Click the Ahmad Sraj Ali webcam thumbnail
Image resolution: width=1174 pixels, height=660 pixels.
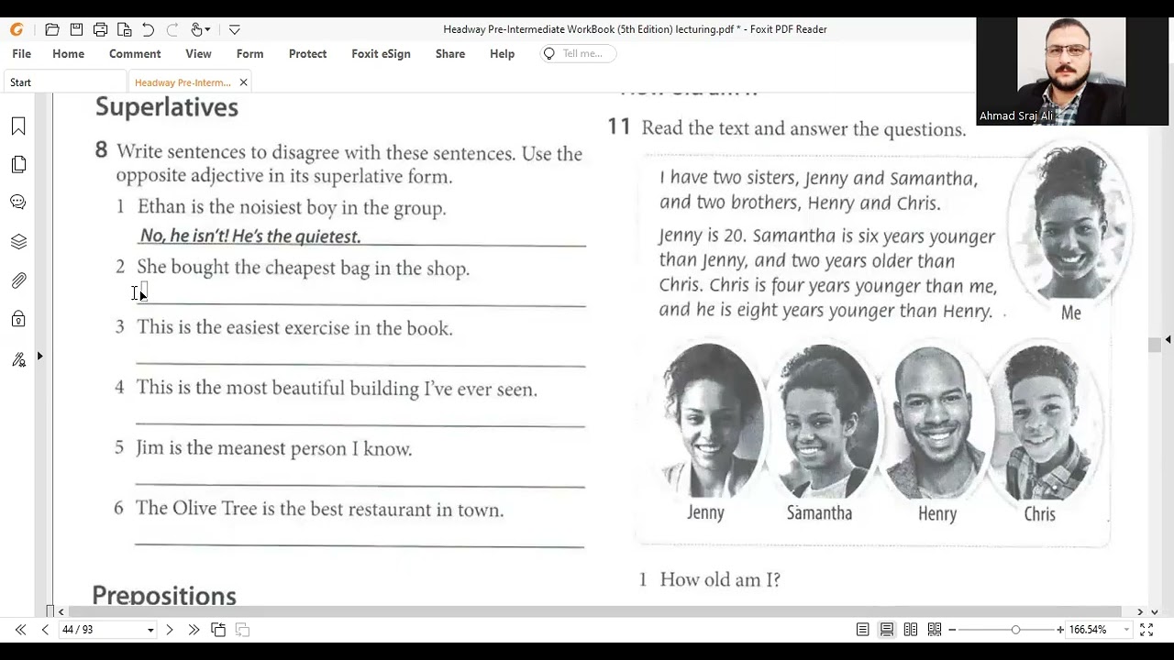(1072, 71)
